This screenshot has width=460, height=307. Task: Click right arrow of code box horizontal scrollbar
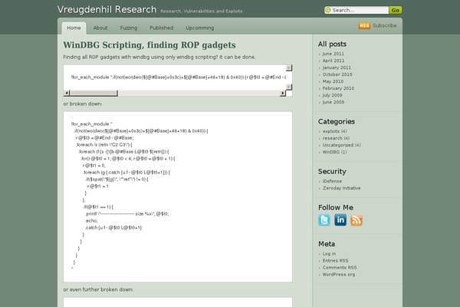click(x=282, y=93)
